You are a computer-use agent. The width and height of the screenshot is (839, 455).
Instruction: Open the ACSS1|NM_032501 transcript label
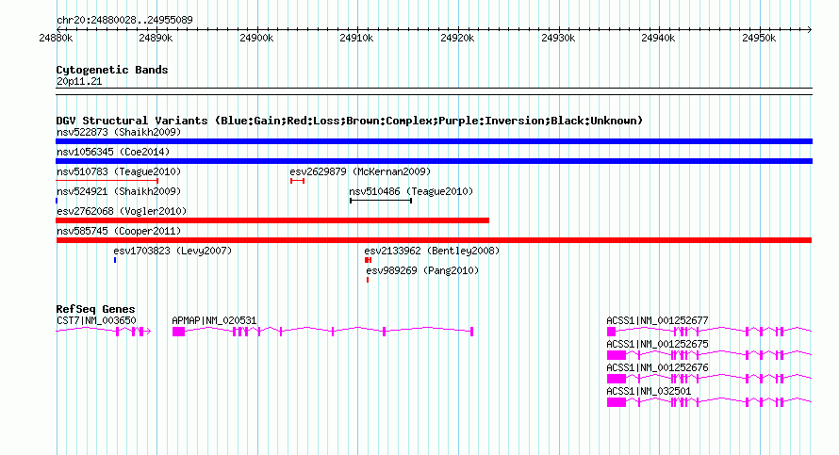point(649,391)
